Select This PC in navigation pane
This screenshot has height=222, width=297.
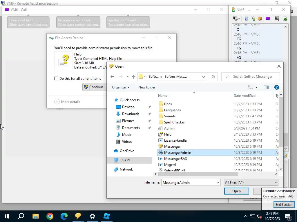129,160
